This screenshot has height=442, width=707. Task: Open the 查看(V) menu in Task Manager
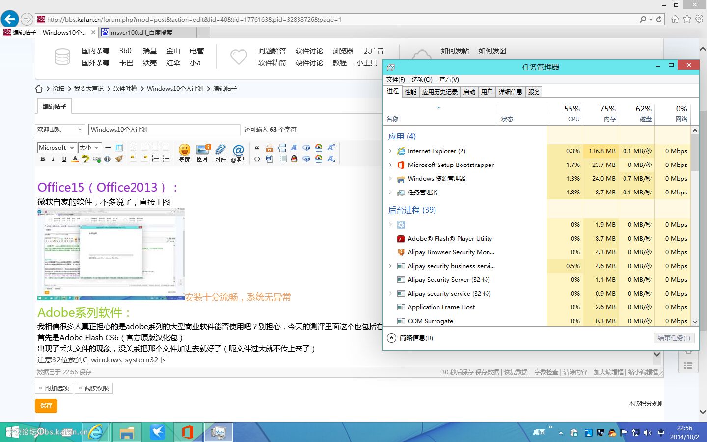(x=449, y=79)
